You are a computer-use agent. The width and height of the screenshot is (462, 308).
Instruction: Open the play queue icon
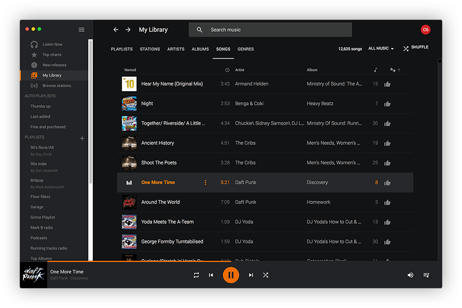tap(426, 275)
